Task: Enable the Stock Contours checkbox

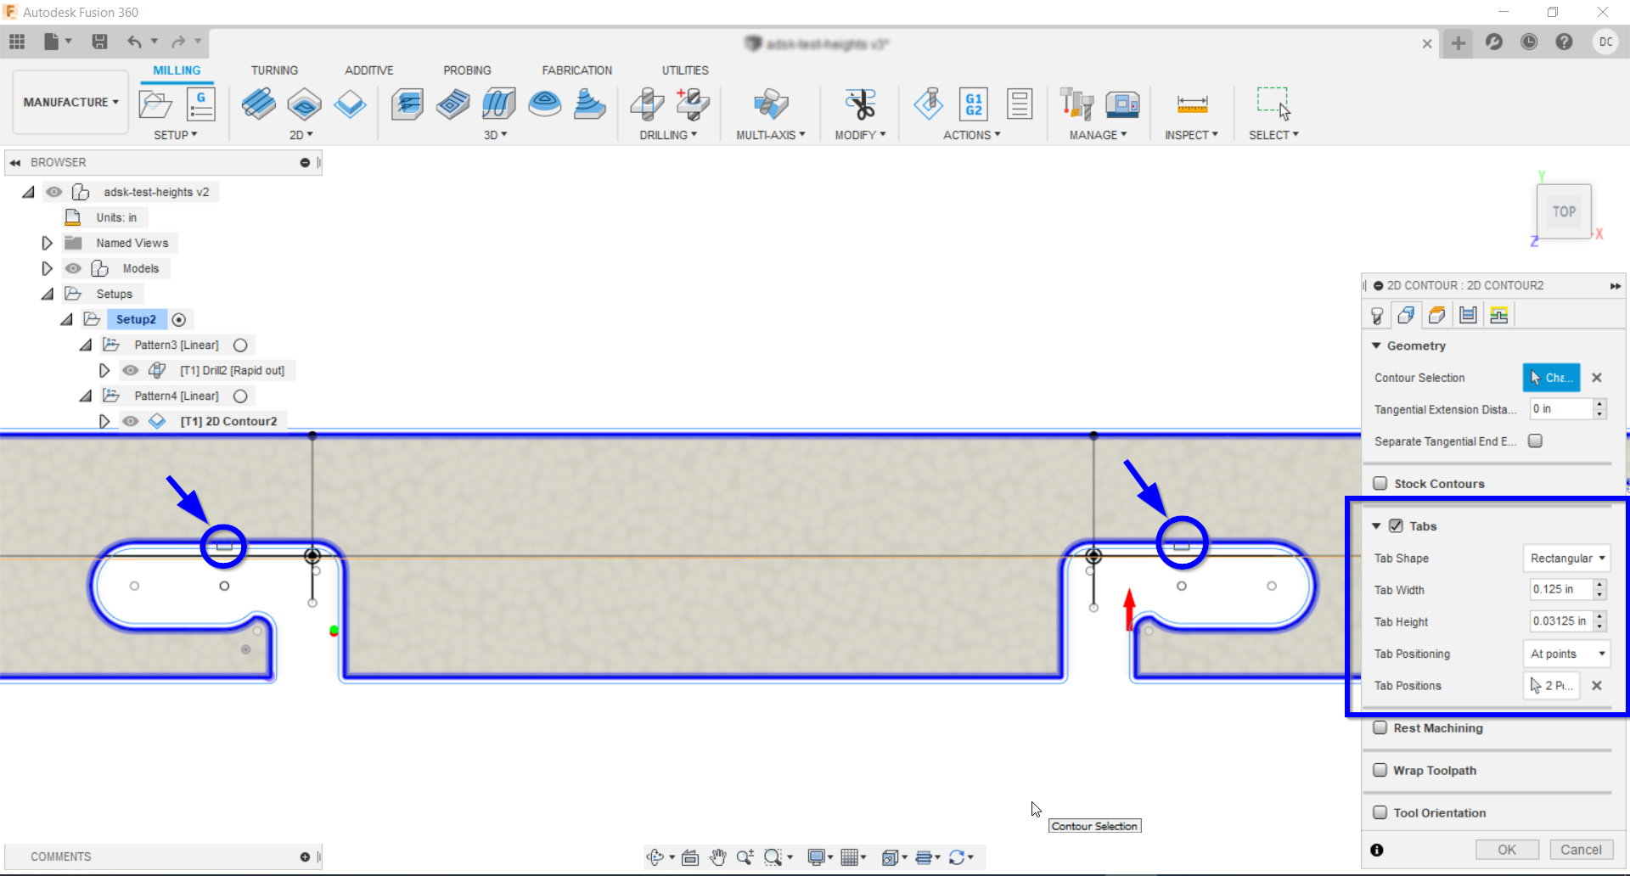Action: tap(1381, 483)
